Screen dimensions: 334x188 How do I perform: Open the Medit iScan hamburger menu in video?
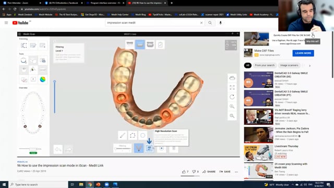19,34
